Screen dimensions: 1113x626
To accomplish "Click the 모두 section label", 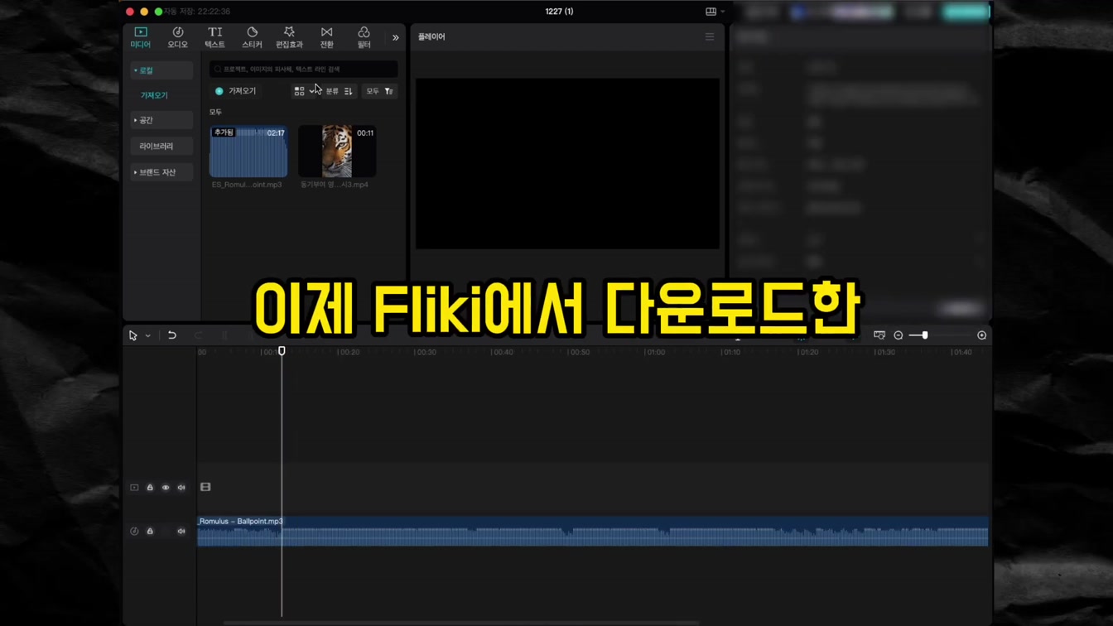I will [215, 112].
